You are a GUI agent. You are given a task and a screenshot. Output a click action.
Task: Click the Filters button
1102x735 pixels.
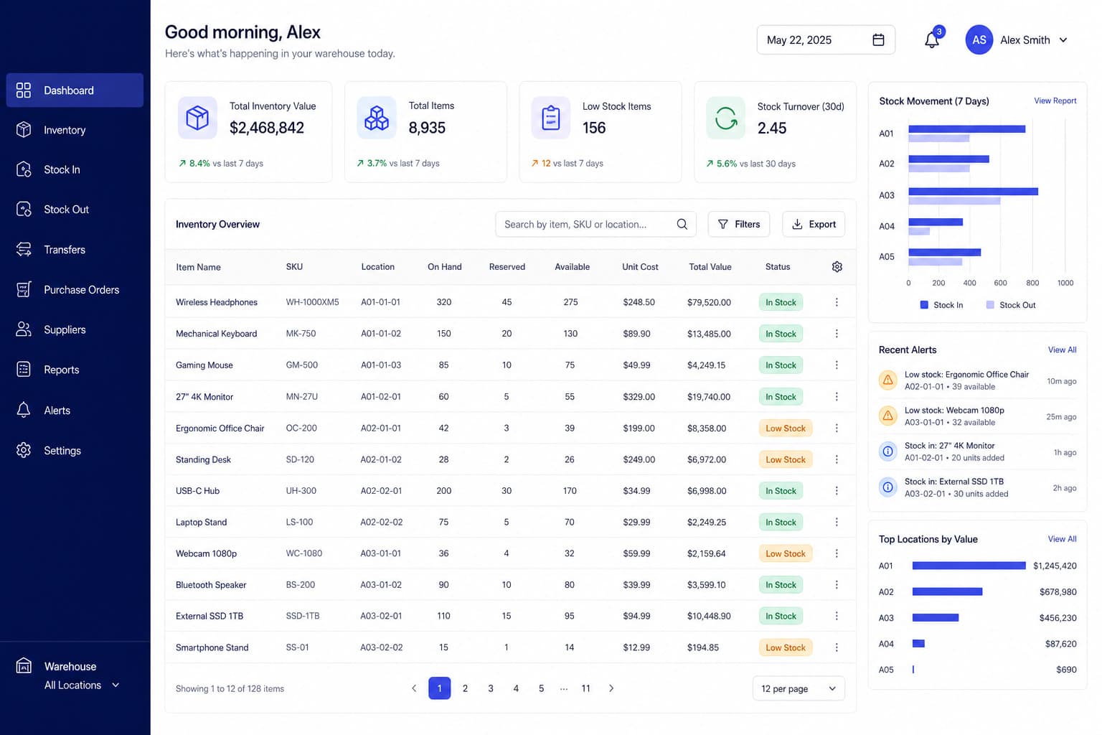739,224
